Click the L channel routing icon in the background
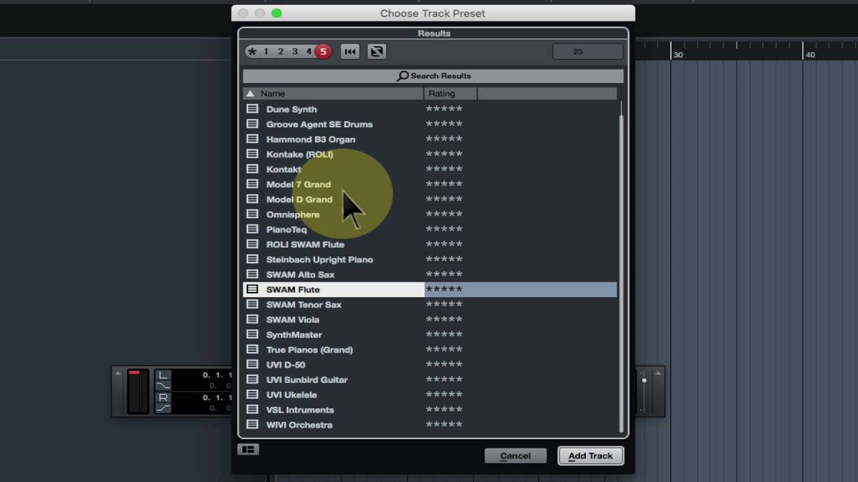 164,375
